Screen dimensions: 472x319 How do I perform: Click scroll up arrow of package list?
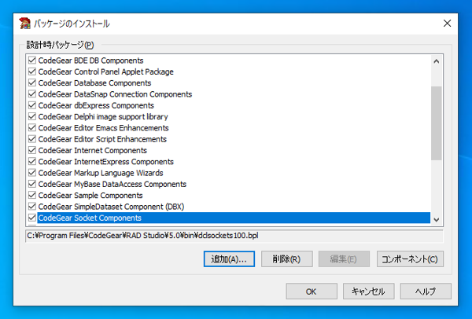pos(436,61)
